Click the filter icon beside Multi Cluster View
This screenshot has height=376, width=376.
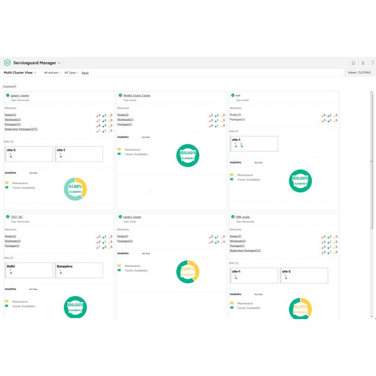tap(35, 73)
